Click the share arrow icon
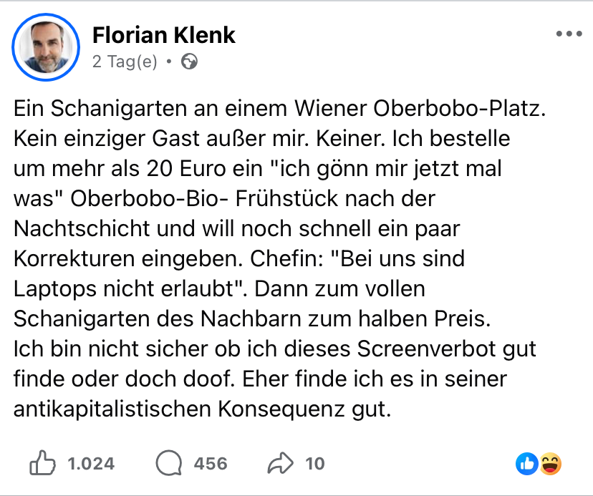Viewport: 593px width, 496px height. click(x=280, y=463)
